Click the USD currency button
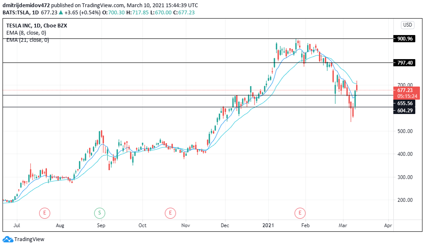This screenshot has width=425, height=247. pos(407,25)
